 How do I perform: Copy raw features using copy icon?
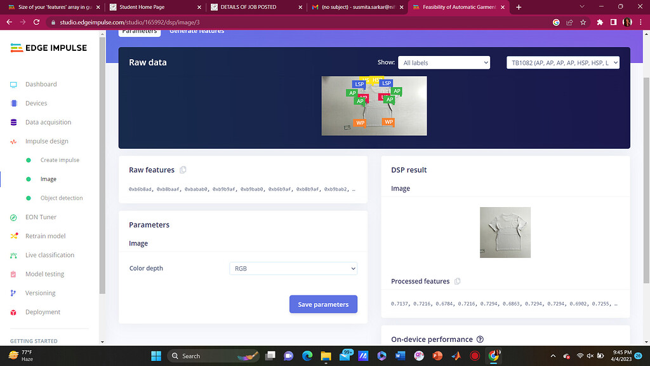(x=183, y=170)
